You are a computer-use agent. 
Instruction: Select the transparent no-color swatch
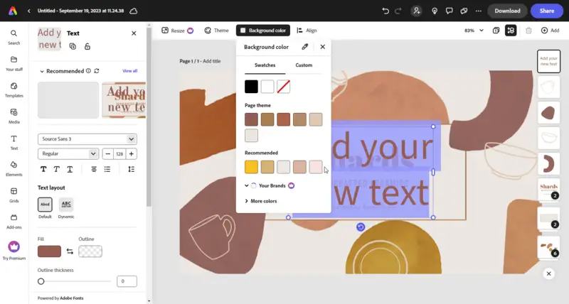[283, 87]
